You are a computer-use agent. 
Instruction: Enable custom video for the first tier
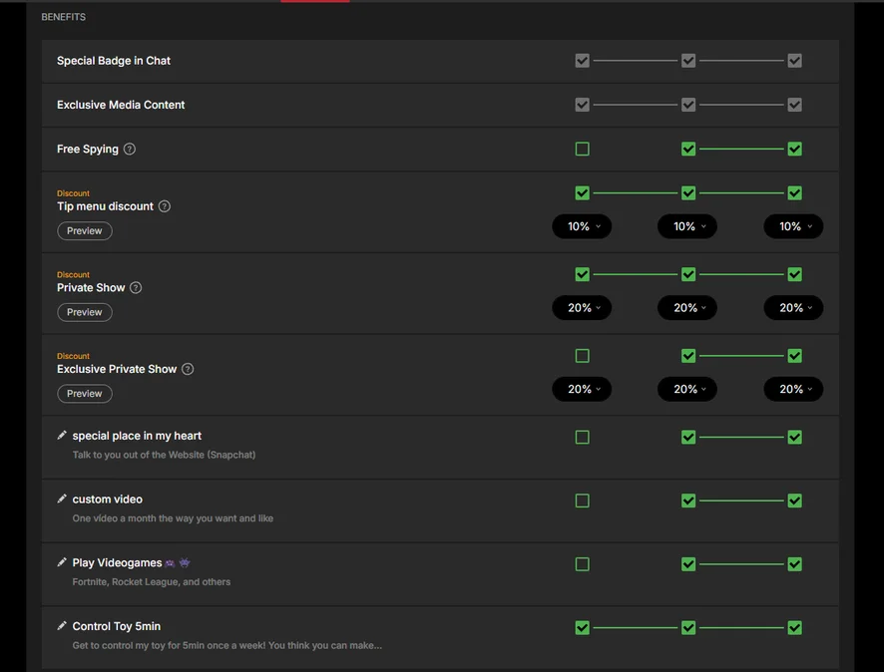[x=583, y=501]
